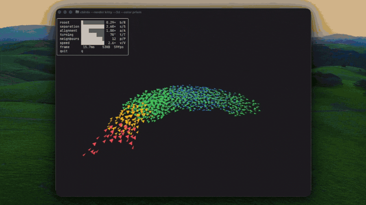The width and height of the screenshot is (366, 205).
Task: Click the speed slider bar
Action: [93, 43]
